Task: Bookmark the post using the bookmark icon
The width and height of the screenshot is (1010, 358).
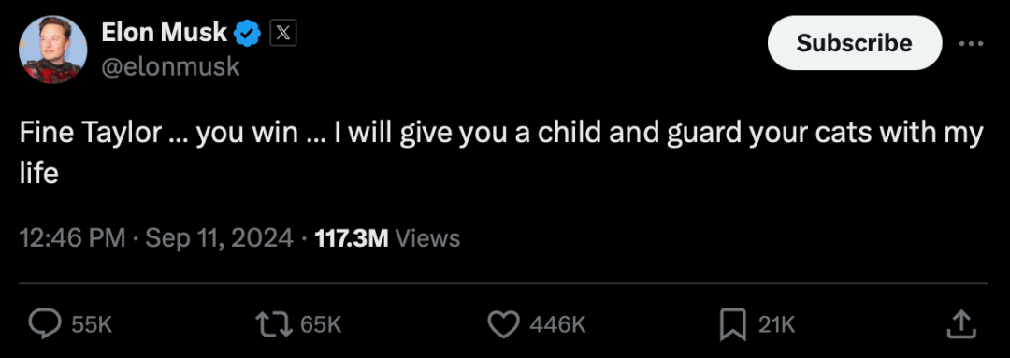Action: tap(732, 325)
